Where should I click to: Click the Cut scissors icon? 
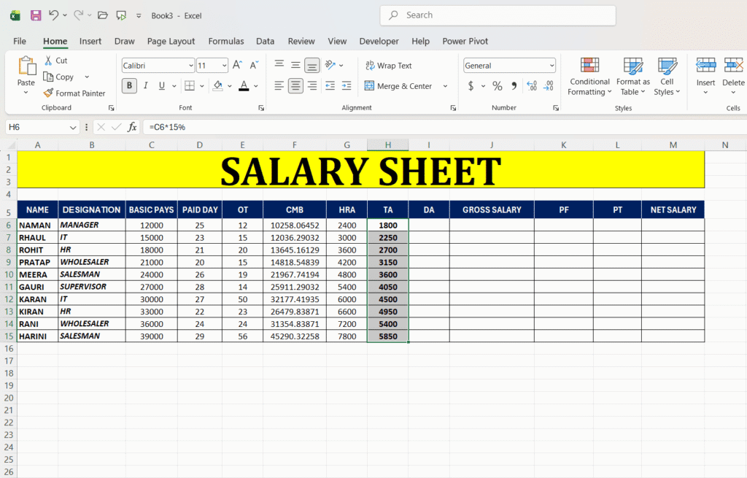[48, 61]
